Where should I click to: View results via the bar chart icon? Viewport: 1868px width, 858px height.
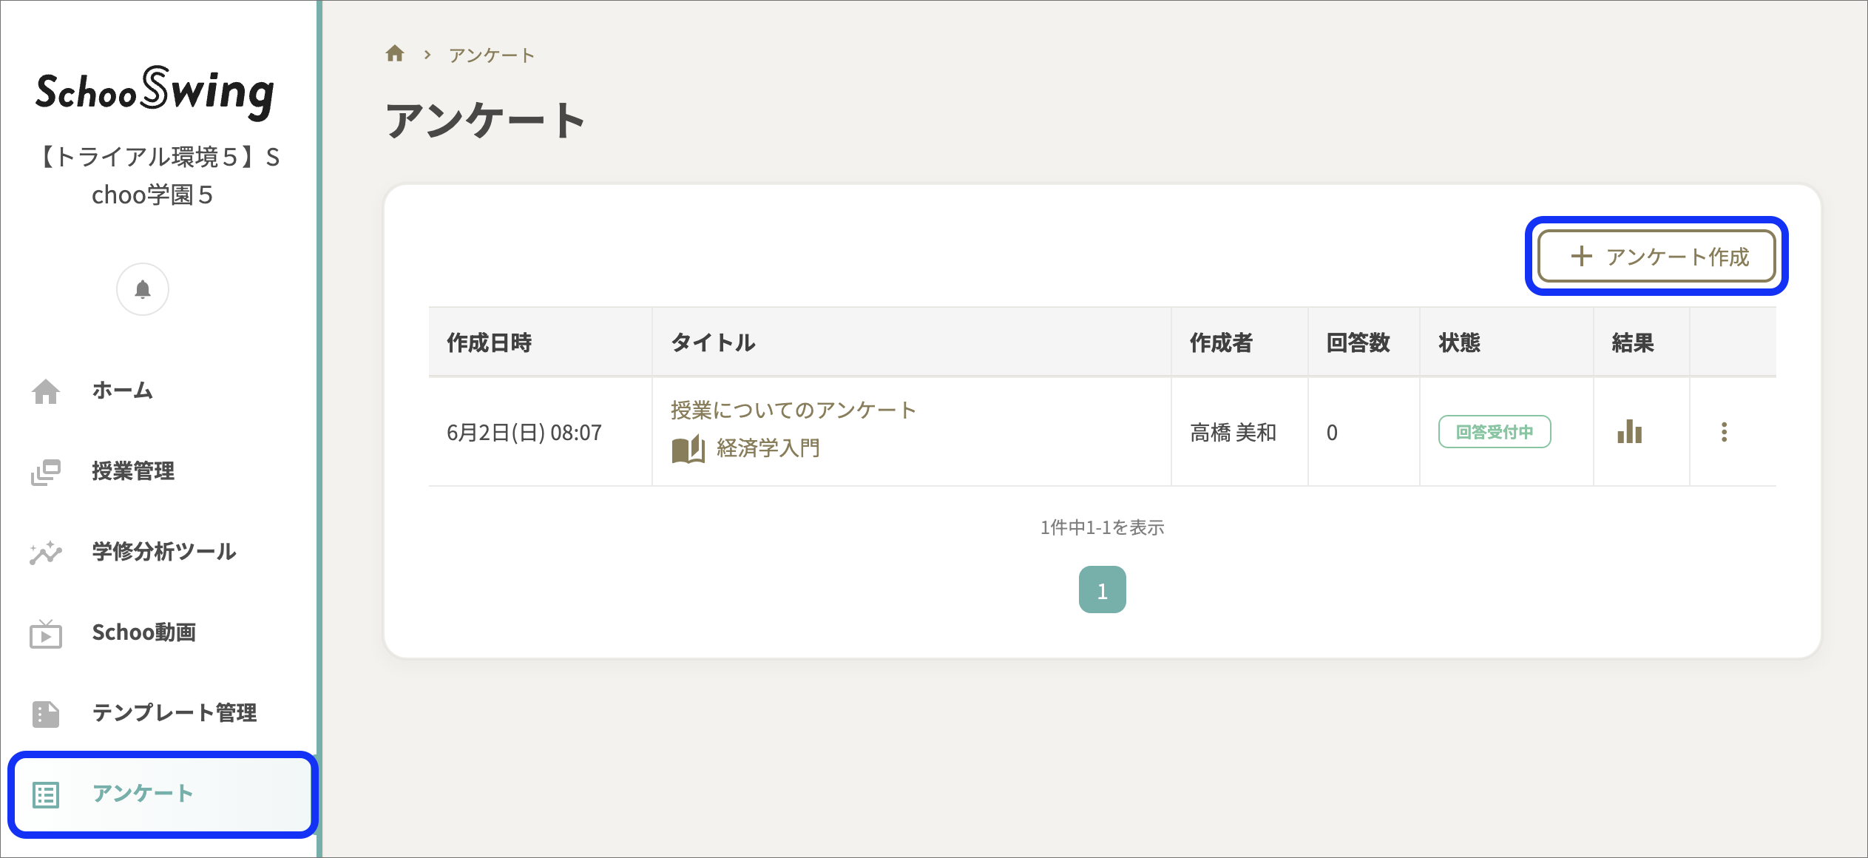(x=1631, y=431)
